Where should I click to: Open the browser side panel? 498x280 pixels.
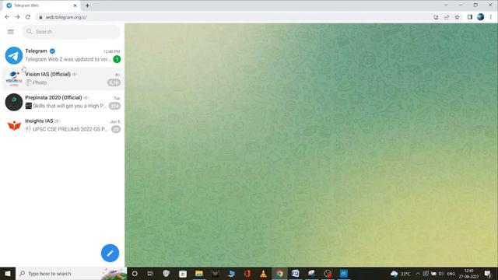pos(470,17)
